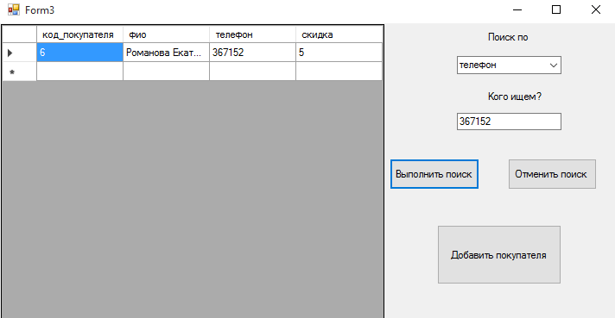Maximize the Form3 window
Viewport: 615px width, 318px height.
click(556, 9)
